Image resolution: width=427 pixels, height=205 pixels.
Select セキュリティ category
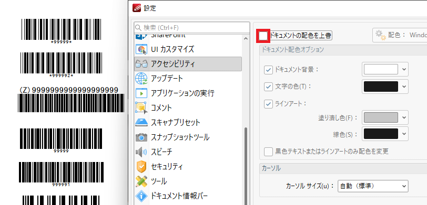click(x=188, y=166)
